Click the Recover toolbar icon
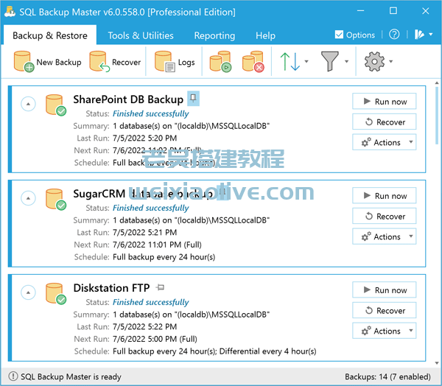442x386 pixels. 99,61
